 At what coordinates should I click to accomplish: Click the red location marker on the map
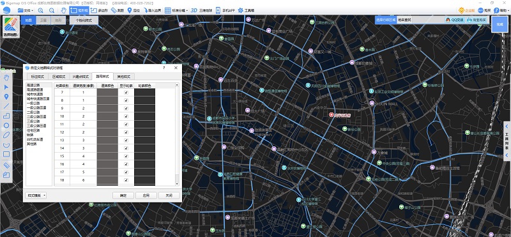(x=331, y=115)
